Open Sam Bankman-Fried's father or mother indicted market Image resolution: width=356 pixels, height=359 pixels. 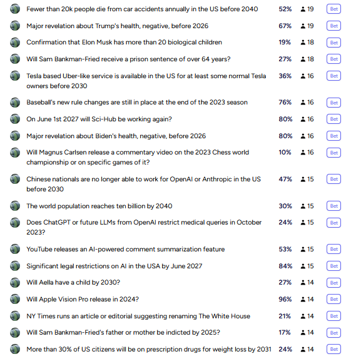pyautogui.click(x=123, y=333)
